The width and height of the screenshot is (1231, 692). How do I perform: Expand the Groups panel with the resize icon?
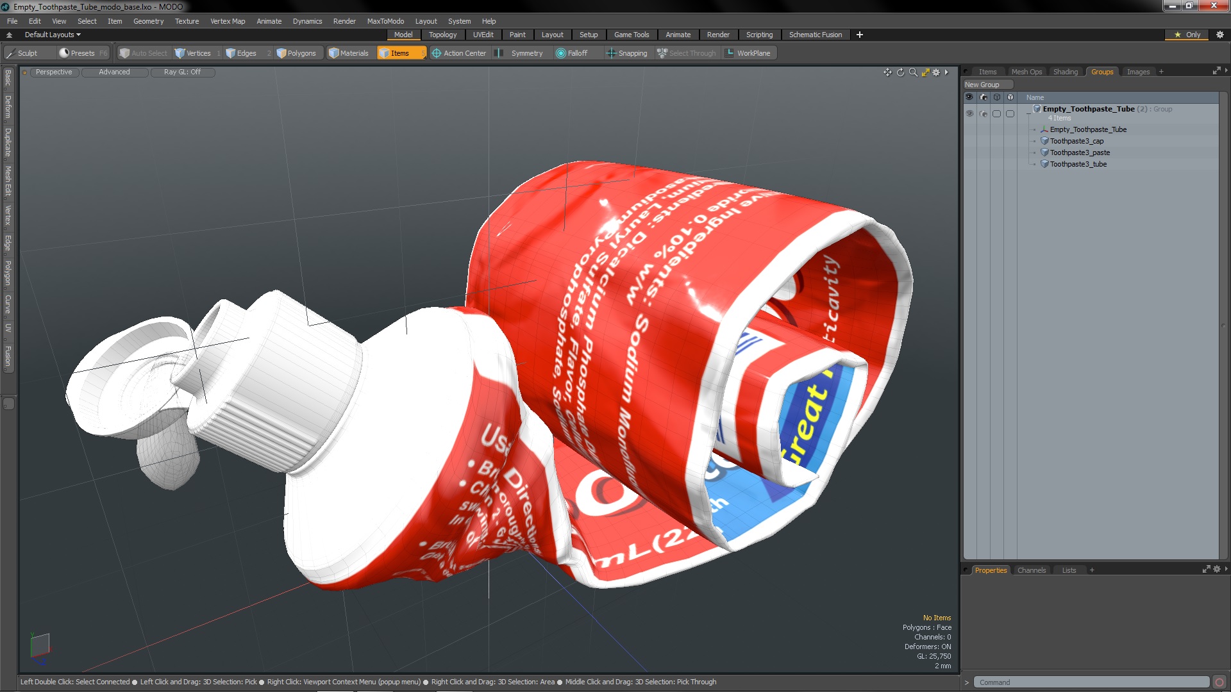click(x=1216, y=71)
